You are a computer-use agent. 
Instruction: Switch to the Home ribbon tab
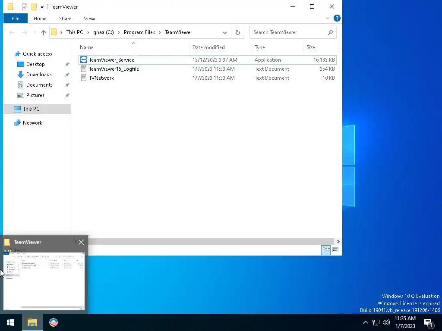click(x=40, y=19)
